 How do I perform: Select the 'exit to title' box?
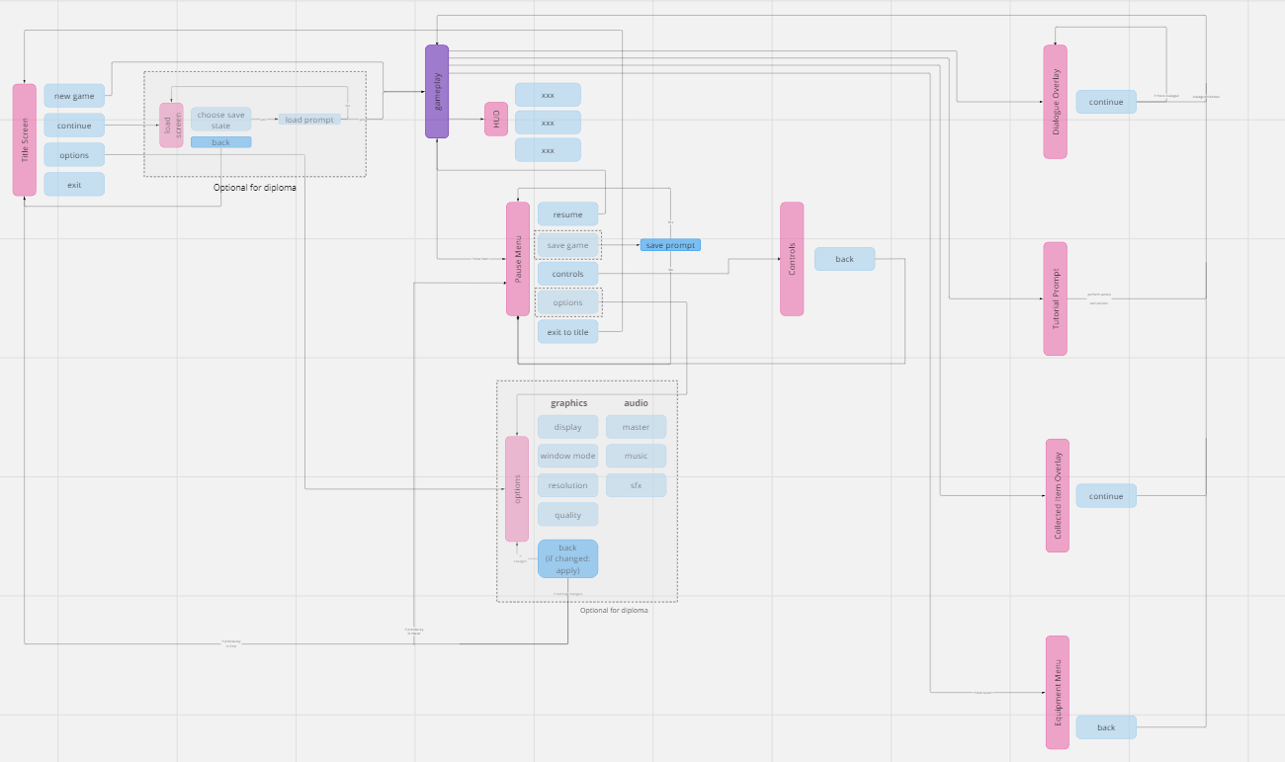point(568,332)
